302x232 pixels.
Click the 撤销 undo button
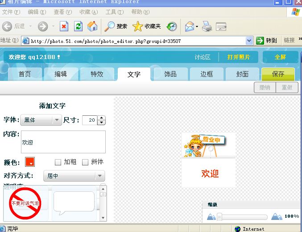(x=265, y=88)
